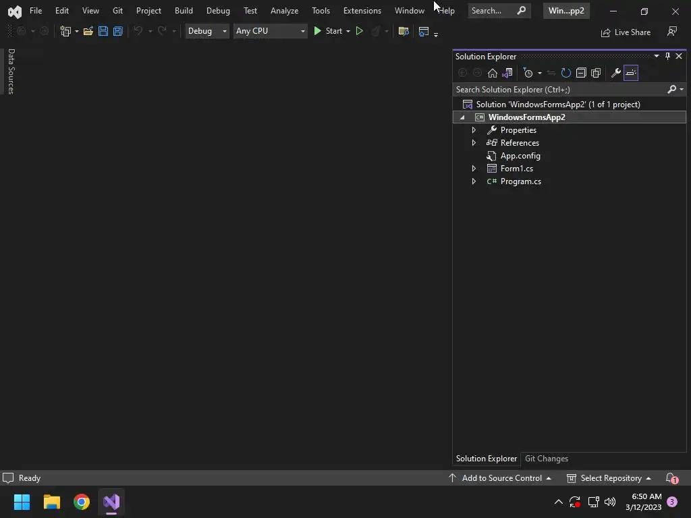The width and height of the screenshot is (691, 518).
Task: Open the Edit menu
Action: [x=61, y=11]
